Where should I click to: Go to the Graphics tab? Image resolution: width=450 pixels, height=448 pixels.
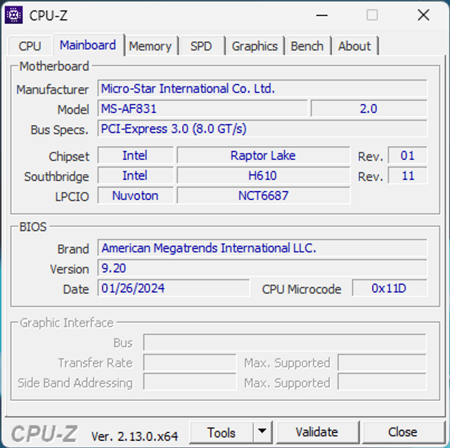255,46
